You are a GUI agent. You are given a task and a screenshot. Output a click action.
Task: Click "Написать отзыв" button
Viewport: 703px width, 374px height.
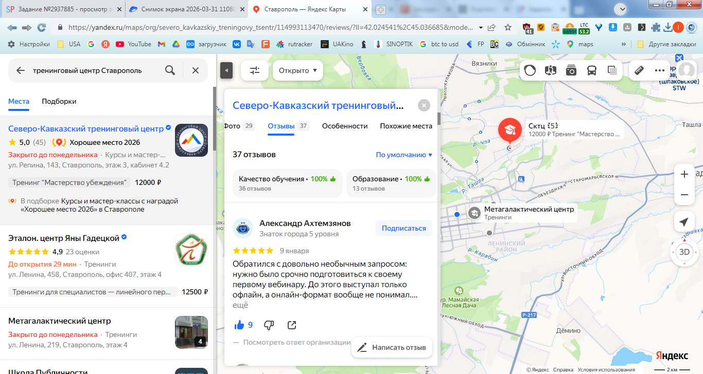click(x=392, y=347)
